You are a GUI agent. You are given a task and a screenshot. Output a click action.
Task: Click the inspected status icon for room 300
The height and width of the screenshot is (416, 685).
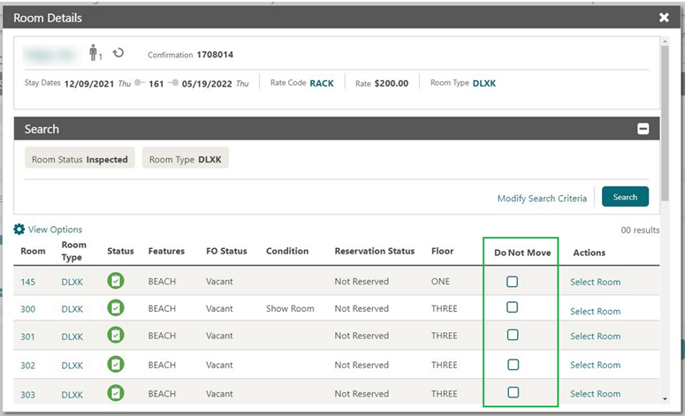[116, 308]
